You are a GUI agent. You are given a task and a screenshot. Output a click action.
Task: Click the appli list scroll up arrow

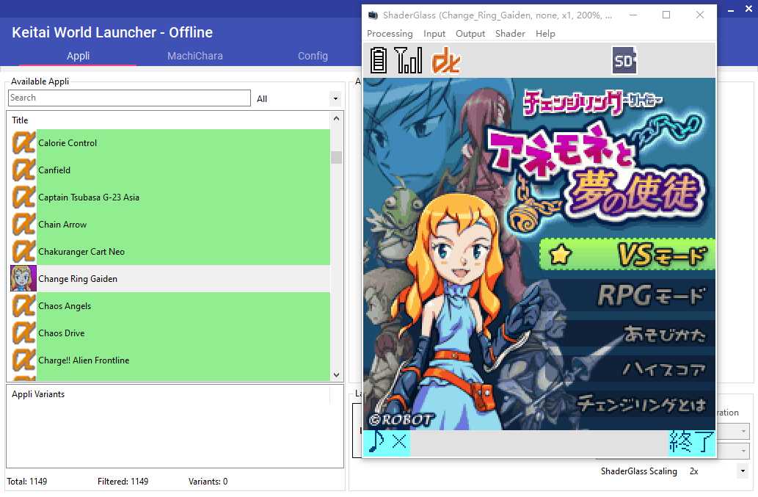point(337,118)
